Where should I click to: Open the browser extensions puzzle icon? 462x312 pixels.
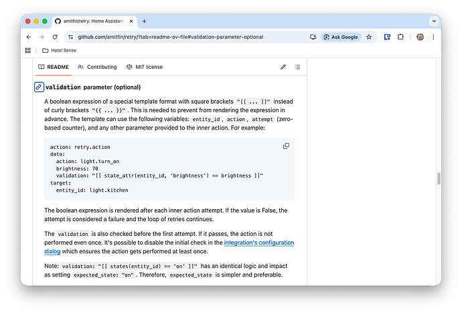(x=401, y=37)
